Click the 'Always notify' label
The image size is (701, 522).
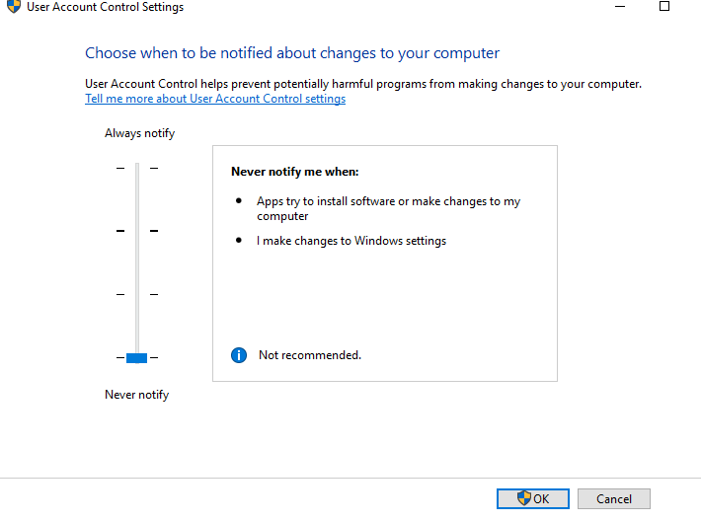139,133
